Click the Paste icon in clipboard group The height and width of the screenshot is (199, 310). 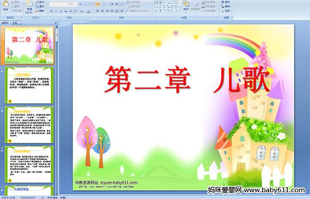pyautogui.click(x=6, y=6)
